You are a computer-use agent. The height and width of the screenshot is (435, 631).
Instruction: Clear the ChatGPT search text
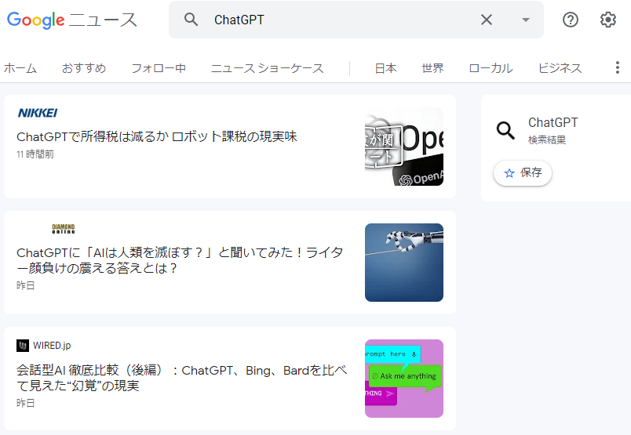[487, 20]
